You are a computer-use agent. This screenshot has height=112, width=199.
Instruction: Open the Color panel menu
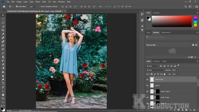(x=197, y=13)
